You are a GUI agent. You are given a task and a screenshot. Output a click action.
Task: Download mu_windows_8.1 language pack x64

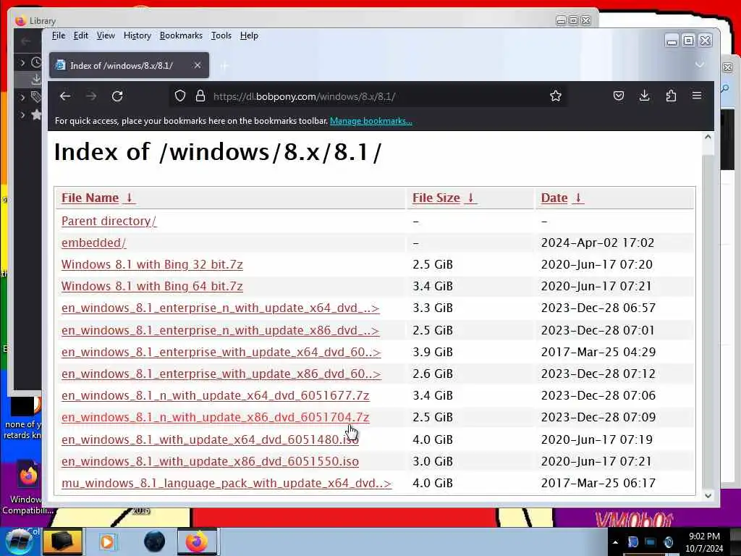pyautogui.click(x=226, y=483)
